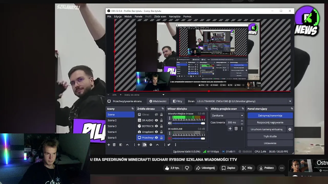
Task: Pop out the Mikser dźwięku dock panel
Action: click(206, 109)
